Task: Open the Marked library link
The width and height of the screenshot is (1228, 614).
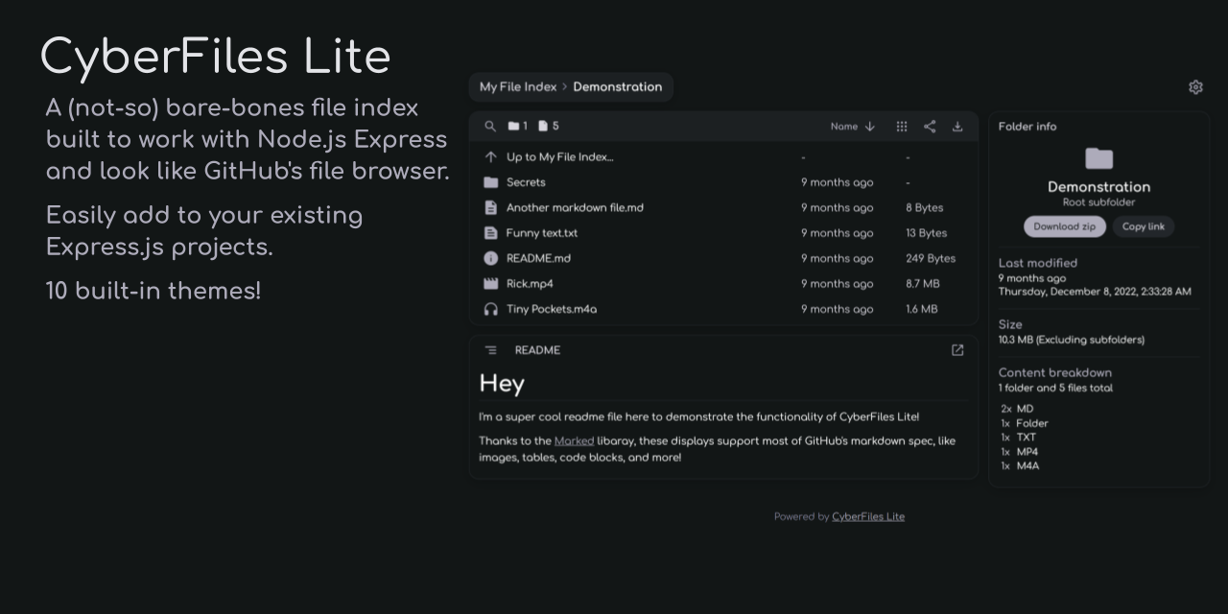Action: [x=574, y=441]
